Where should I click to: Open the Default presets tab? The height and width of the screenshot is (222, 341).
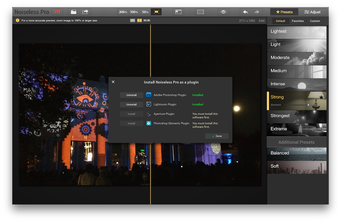280,21
